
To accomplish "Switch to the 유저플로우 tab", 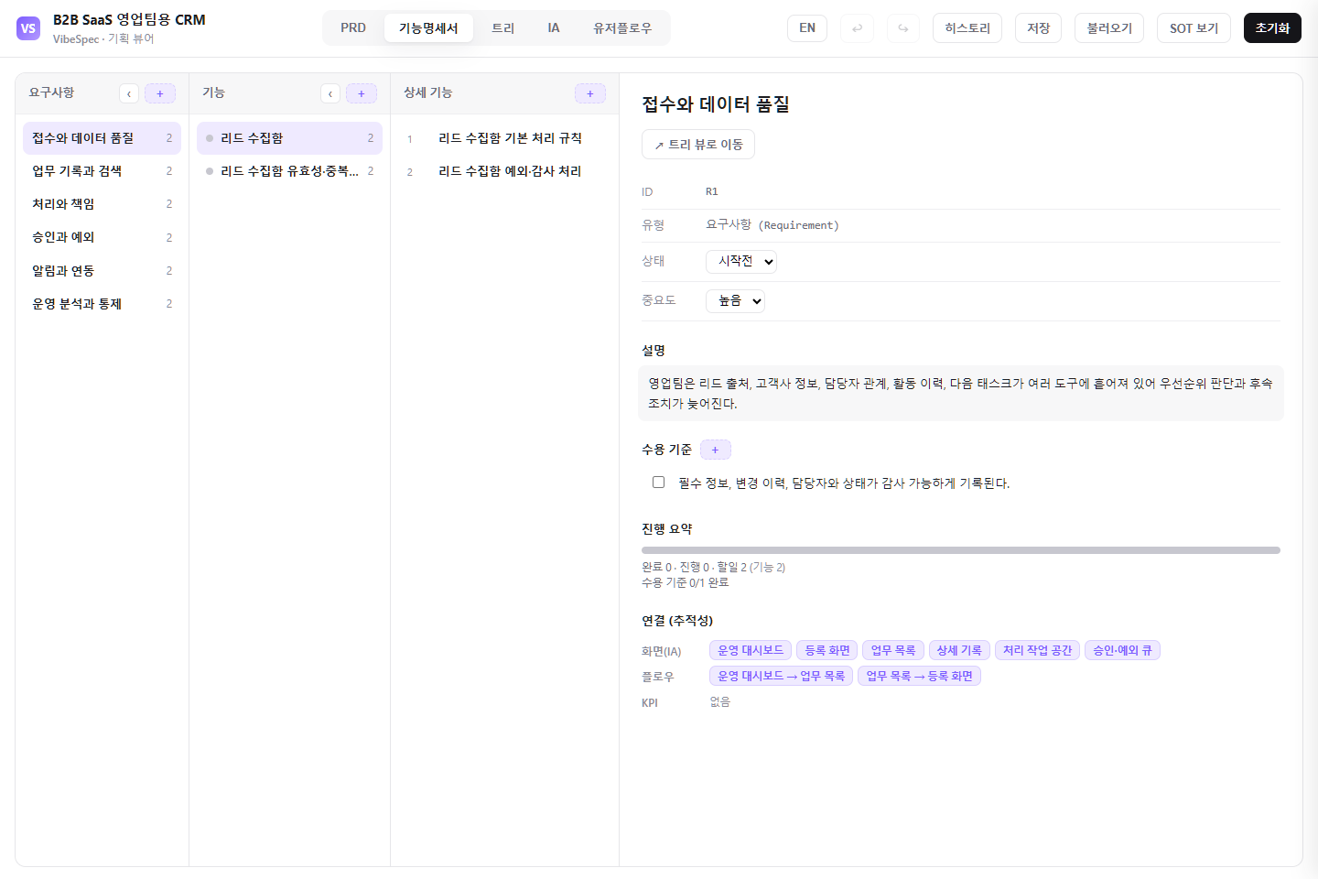I will (x=622, y=28).
